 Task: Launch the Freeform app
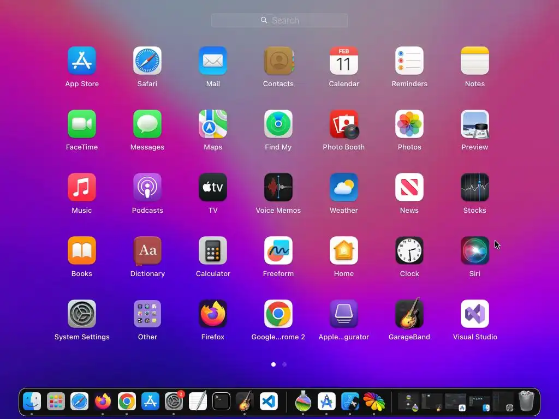coord(278,250)
